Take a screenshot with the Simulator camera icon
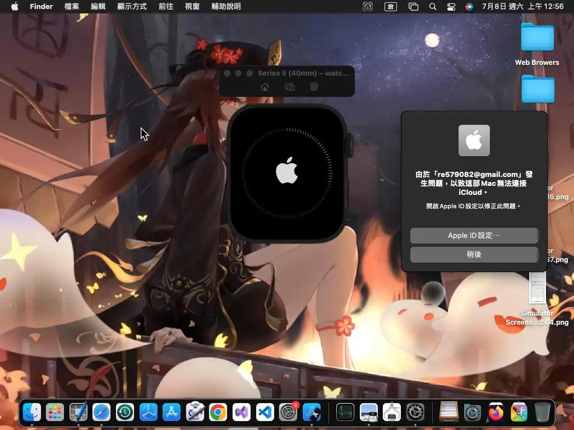This screenshot has width=574, height=430. (x=290, y=87)
